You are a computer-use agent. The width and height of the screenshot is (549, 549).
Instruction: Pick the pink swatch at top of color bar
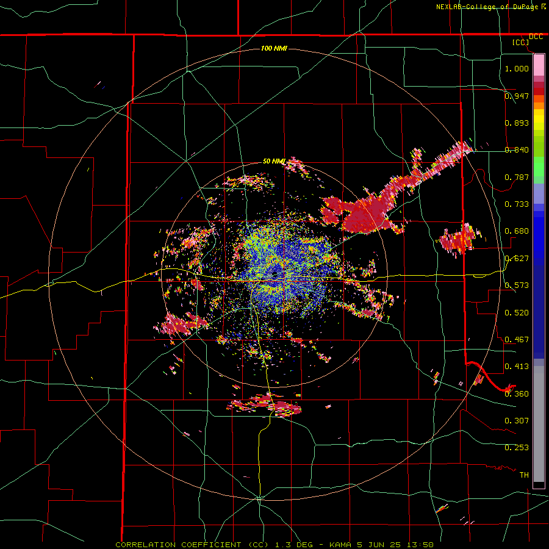(539, 65)
